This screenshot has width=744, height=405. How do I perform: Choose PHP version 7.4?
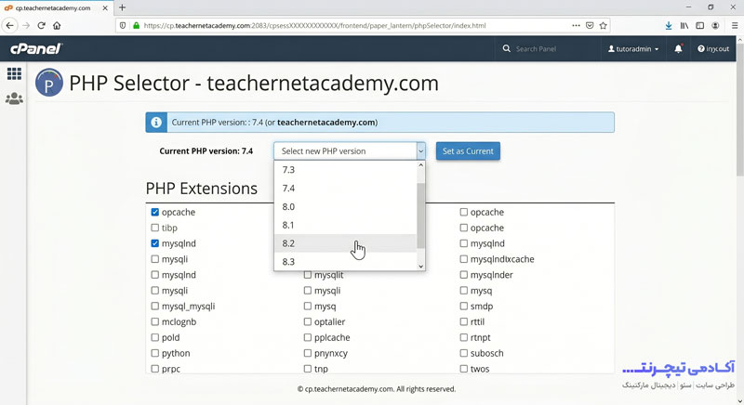tap(345, 188)
